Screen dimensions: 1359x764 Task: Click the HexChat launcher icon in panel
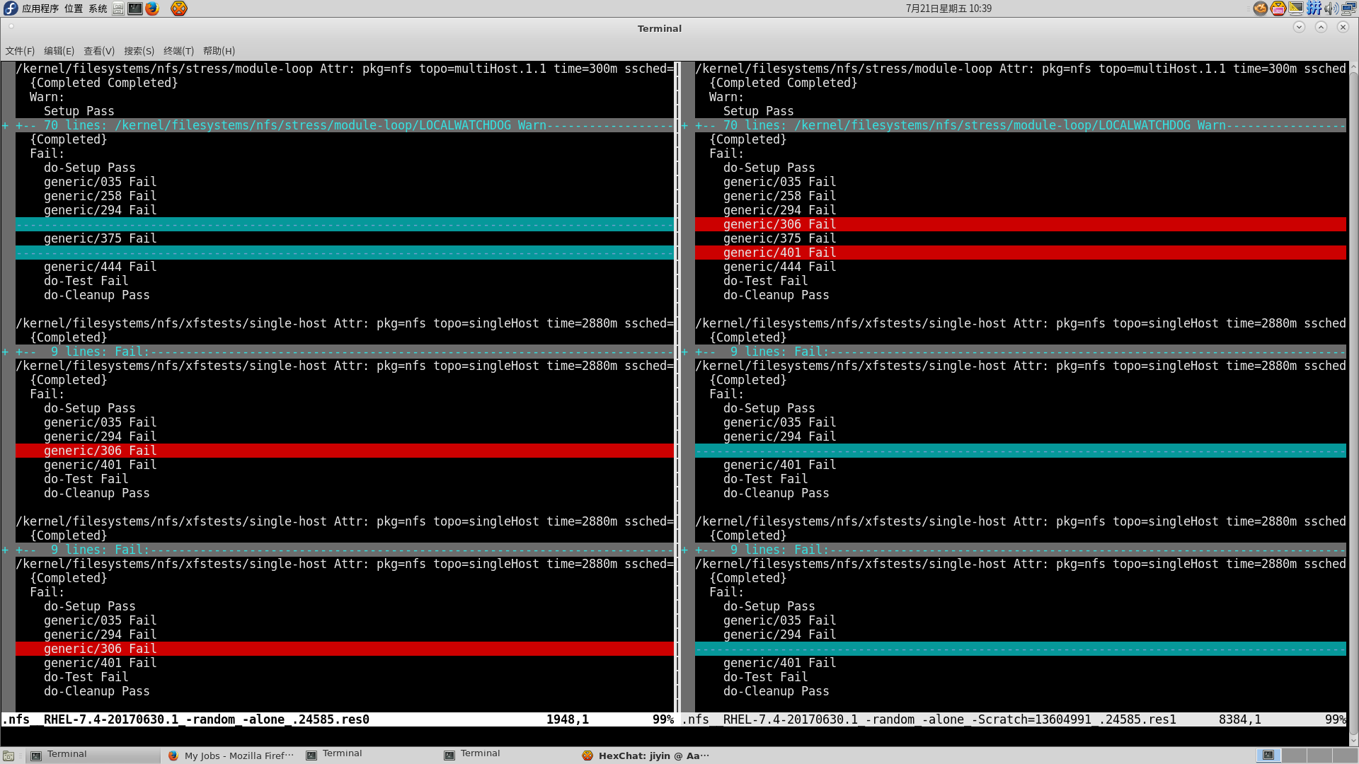coord(179,8)
